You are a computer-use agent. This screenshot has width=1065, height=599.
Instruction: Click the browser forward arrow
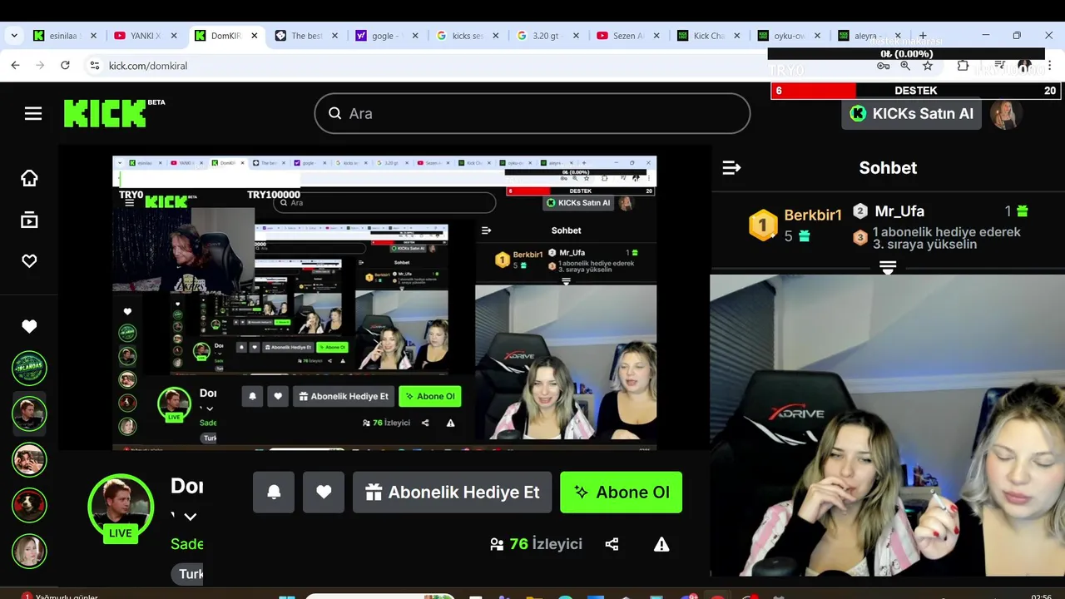click(x=40, y=65)
